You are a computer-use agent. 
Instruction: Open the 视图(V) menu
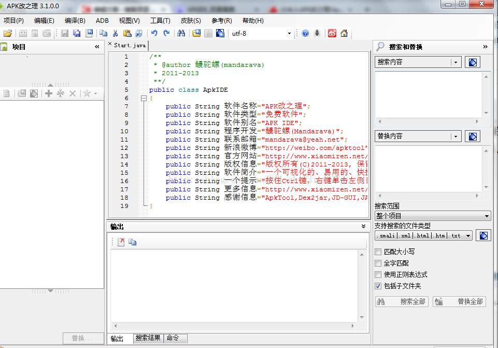pyautogui.click(x=129, y=21)
